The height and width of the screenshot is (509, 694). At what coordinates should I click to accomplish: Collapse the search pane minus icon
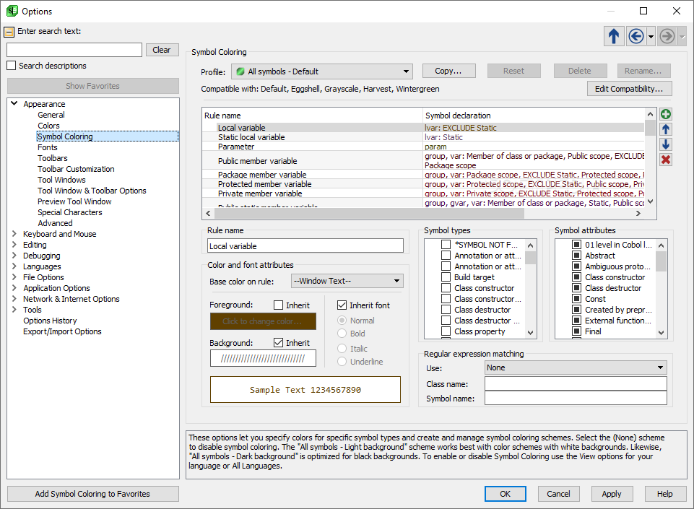9,32
